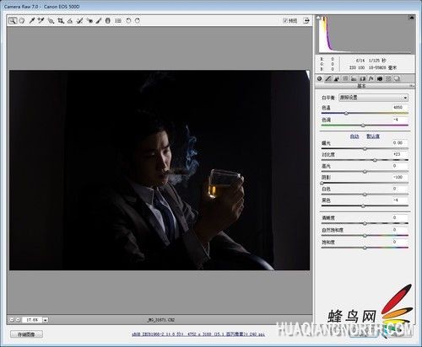The height and width of the screenshot is (347, 422).
Task: Click the 自然饱和度 vibrance slider handle
Action: (x=365, y=236)
